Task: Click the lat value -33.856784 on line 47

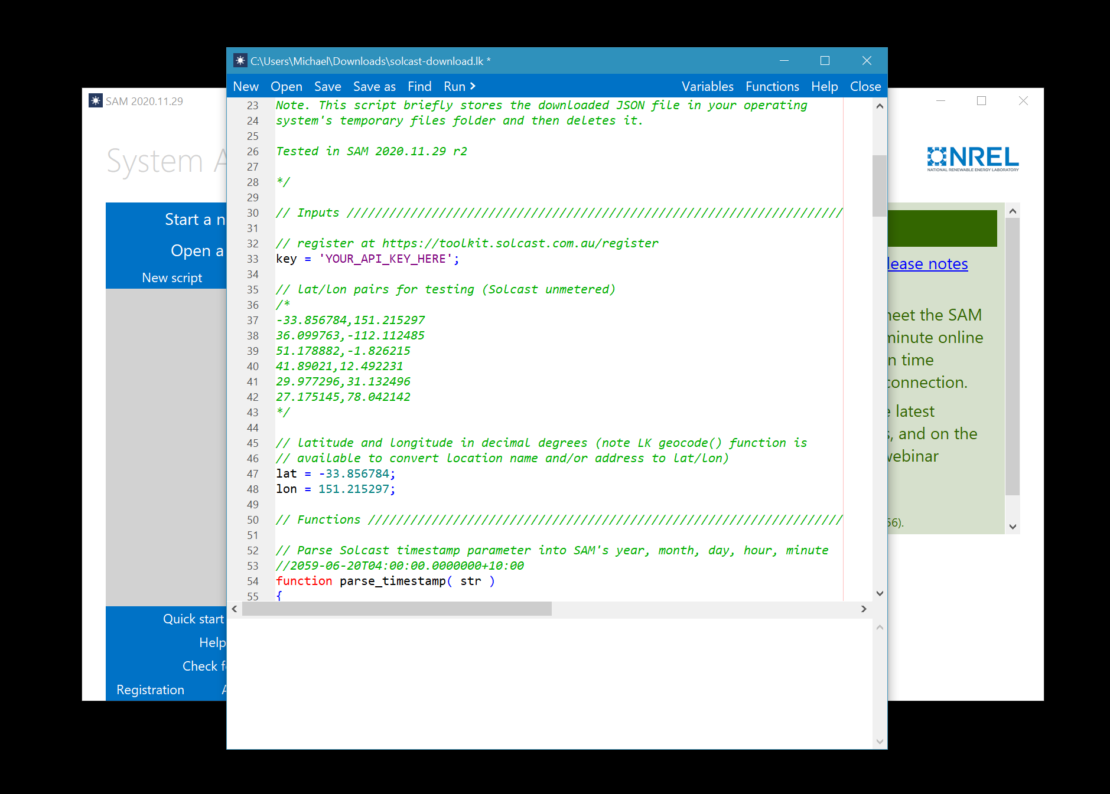Action: (x=354, y=473)
